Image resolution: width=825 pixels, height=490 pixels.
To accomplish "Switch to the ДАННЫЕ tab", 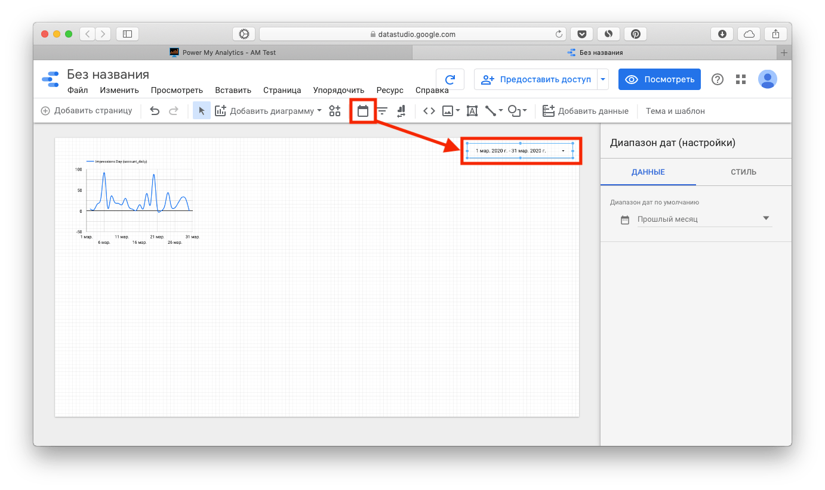I will 648,172.
